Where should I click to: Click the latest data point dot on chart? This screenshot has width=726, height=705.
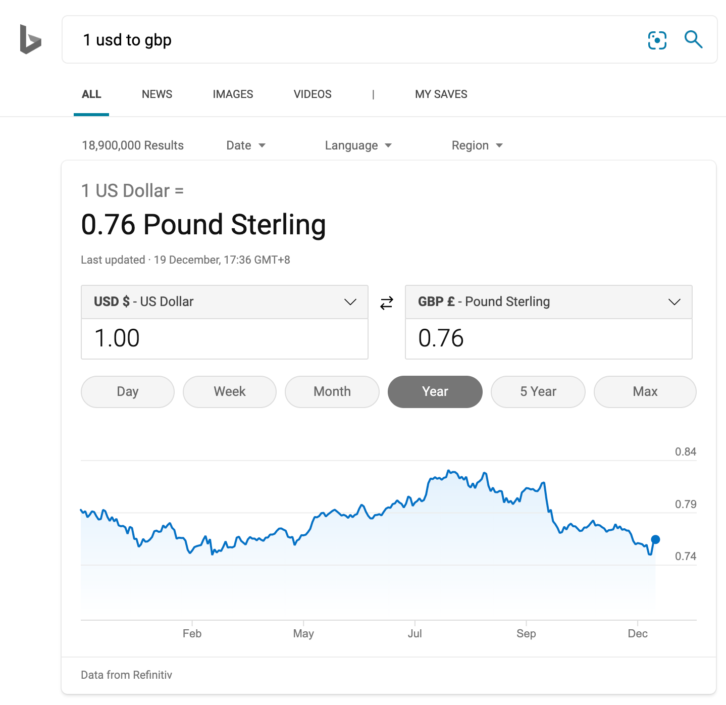click(x=655, y=539)
